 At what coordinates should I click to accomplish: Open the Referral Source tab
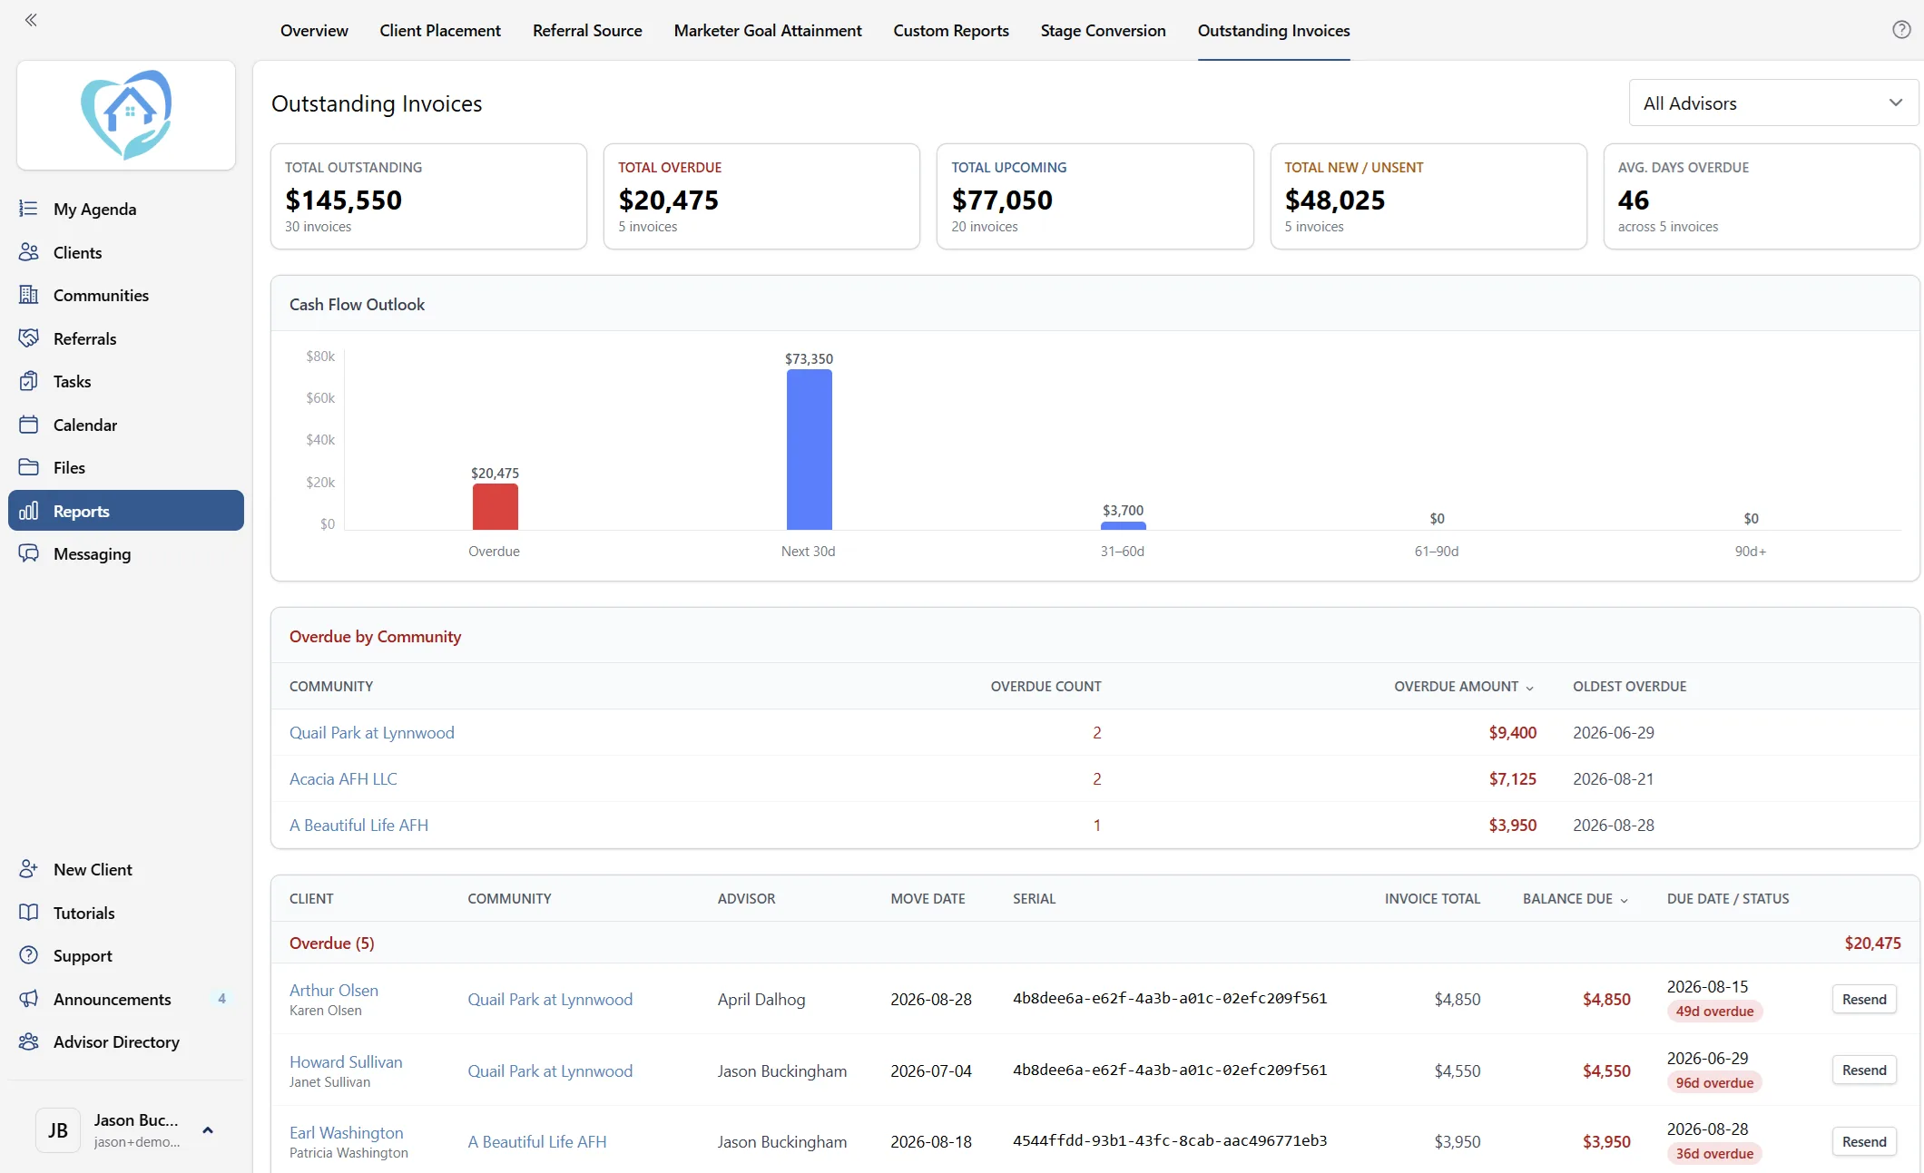[587, 31]
